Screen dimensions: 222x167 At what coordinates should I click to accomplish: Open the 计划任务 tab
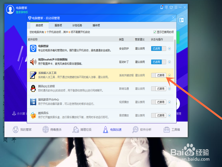point(77,25)
